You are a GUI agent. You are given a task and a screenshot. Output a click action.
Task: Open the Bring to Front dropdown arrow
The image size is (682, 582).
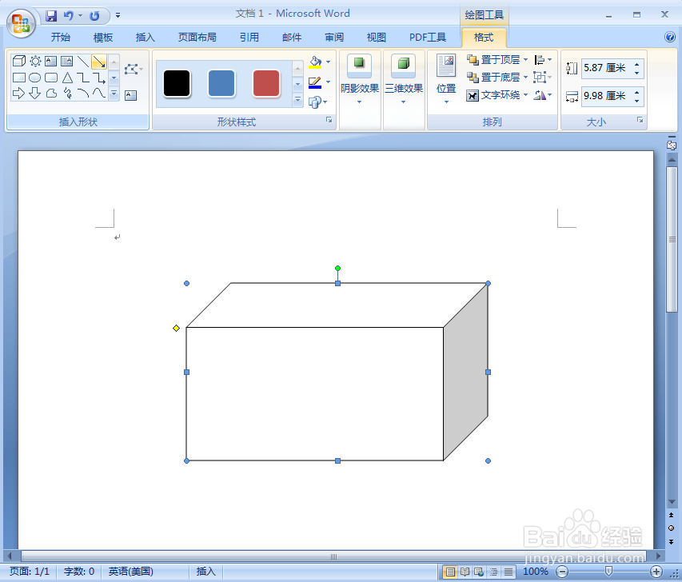526,60
